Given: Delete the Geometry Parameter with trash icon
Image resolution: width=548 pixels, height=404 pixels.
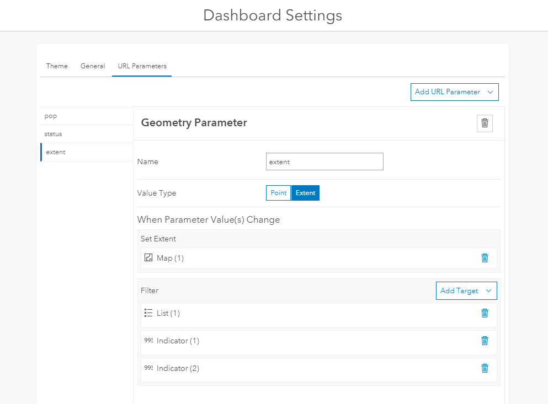Looking at the screenshot, I should pyautogui.click(x=485, y=123).
